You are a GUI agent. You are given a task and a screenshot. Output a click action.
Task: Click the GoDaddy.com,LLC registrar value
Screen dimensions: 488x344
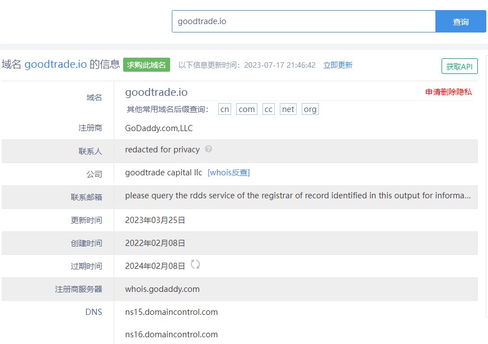point(159,128)
